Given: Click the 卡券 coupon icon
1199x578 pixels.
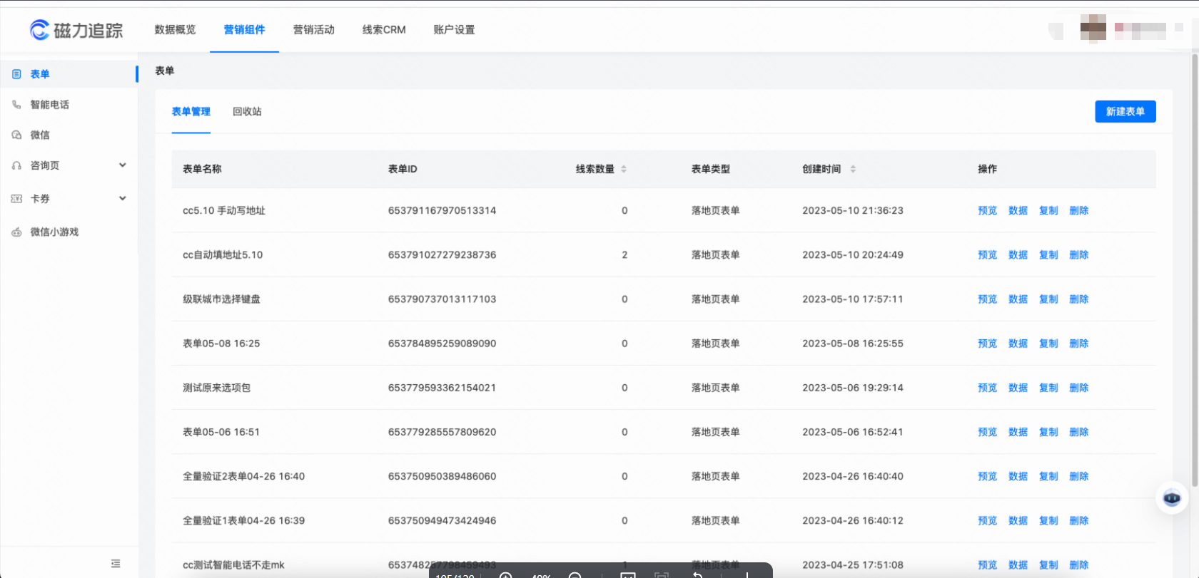Looking at the screenshot, I should 16,199.
